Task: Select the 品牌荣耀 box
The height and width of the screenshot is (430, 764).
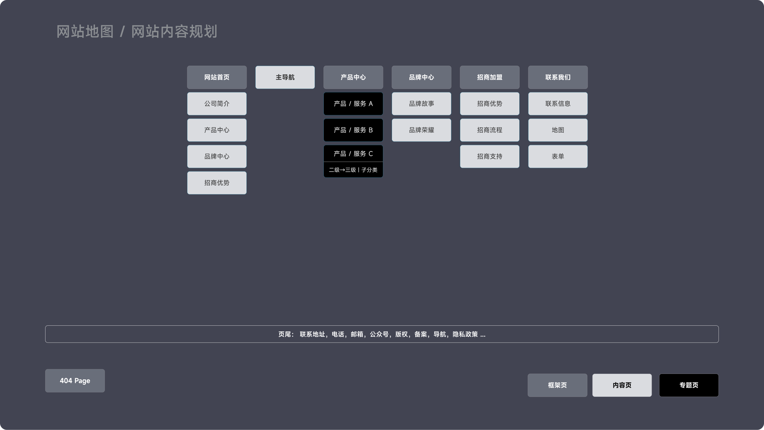Action: [421, 130]
